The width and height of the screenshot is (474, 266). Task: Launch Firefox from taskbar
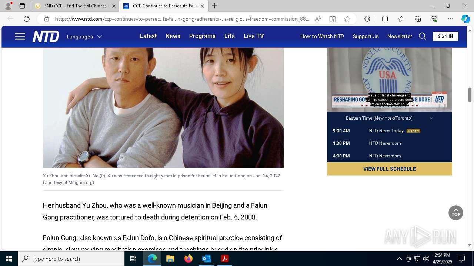click(x=188, y=259)
